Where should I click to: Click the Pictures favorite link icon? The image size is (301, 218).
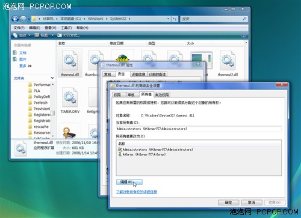(15, 59)
